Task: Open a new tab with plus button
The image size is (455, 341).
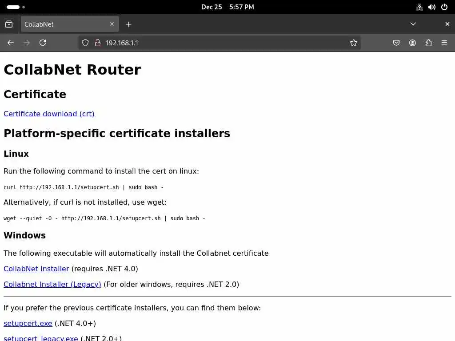Action: click(x=128, y=24)
